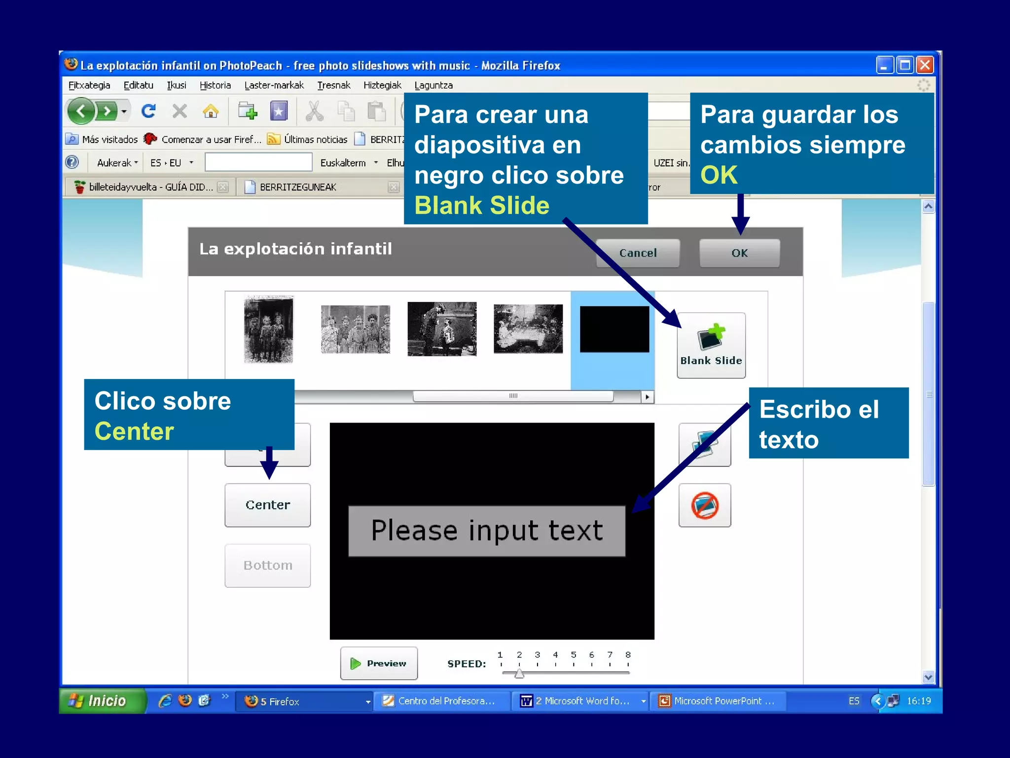Close the billeteidayvuelta tab
The width and height of the screenshot is (1010, 758).
click(x=223, y=187)
